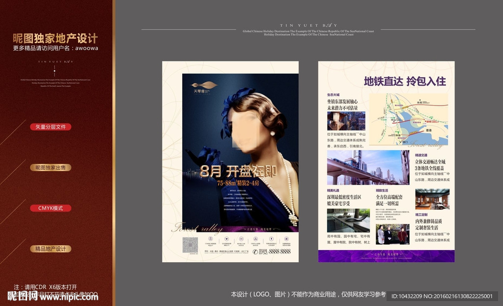The height and width of the screenshot is (306, 503).
Task: Click the 地铁直达 拎包入住 headline
Action: point(404,82)
